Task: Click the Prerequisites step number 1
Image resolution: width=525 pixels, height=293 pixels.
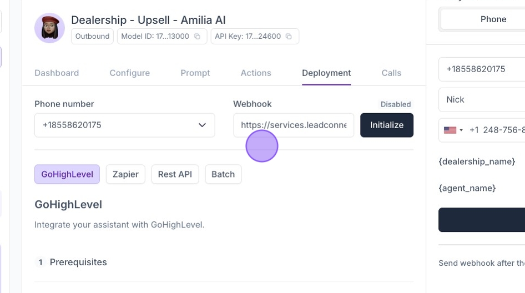Action: [41, 262]
